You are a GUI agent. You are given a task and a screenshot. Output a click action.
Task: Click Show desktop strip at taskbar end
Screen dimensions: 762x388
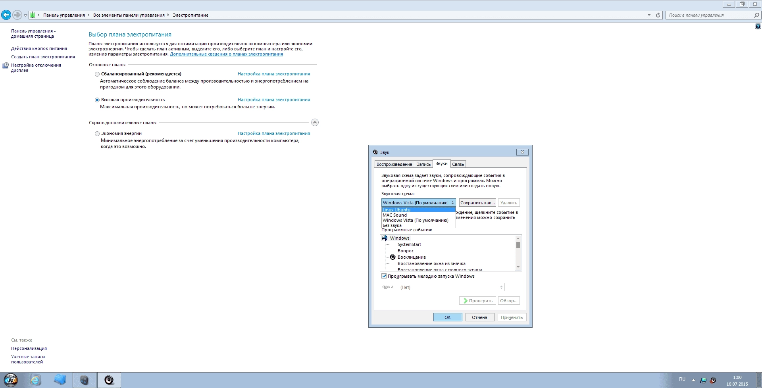tap(759, 380)
